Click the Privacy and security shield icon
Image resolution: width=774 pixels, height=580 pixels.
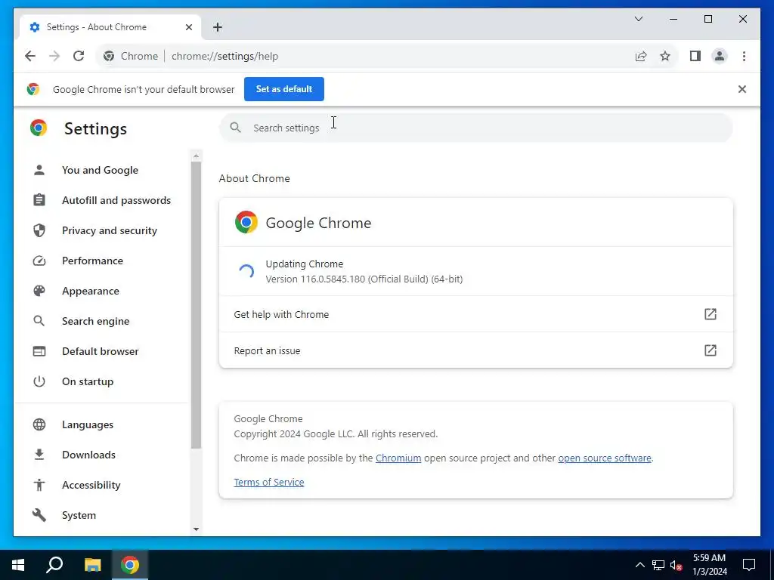point(39,230)
